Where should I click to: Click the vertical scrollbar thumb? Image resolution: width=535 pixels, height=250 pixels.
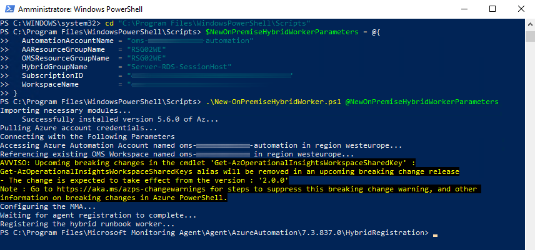coord(530,36)
